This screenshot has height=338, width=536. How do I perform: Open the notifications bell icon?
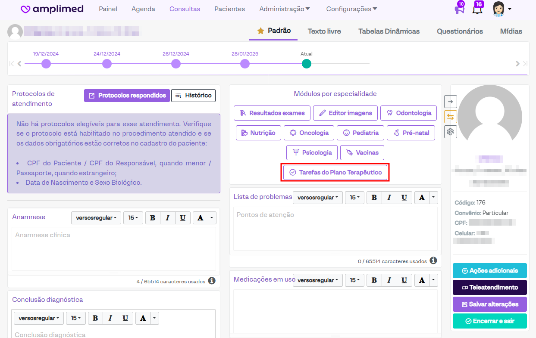[477, 9]
